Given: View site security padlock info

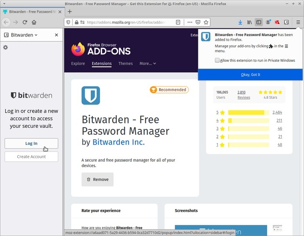Looking at the screenshot, I should [76, 22].
